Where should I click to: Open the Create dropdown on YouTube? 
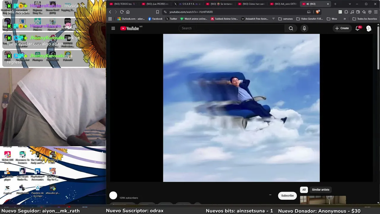pyautogui.click(x=342, y=28)
